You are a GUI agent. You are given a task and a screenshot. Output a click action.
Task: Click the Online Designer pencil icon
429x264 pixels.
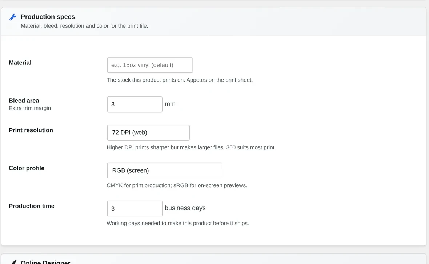tap(13, 262)
